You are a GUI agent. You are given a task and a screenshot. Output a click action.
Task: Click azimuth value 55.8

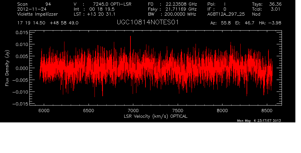pyautogui.click(x=226, y=23)
